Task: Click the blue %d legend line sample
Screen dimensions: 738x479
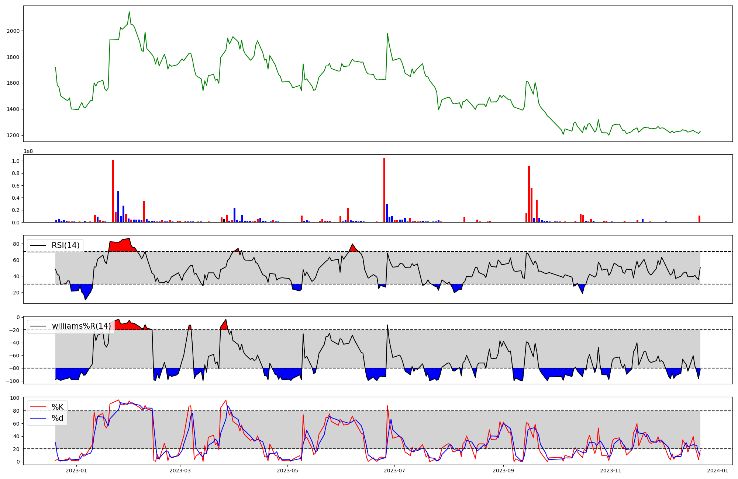Action: pos(38,418)
